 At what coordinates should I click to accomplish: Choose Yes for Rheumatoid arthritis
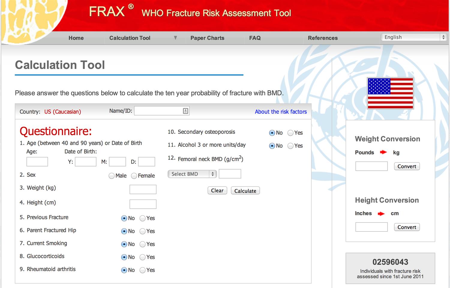[x=142, y=270]
